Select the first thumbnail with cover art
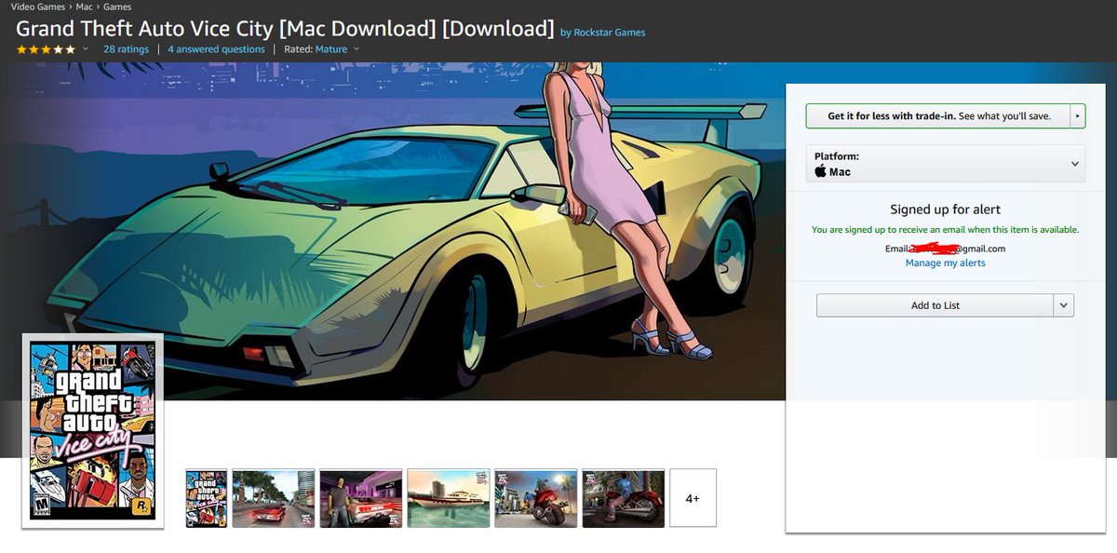Screen dimensions: 1117x553 (207, 498)
